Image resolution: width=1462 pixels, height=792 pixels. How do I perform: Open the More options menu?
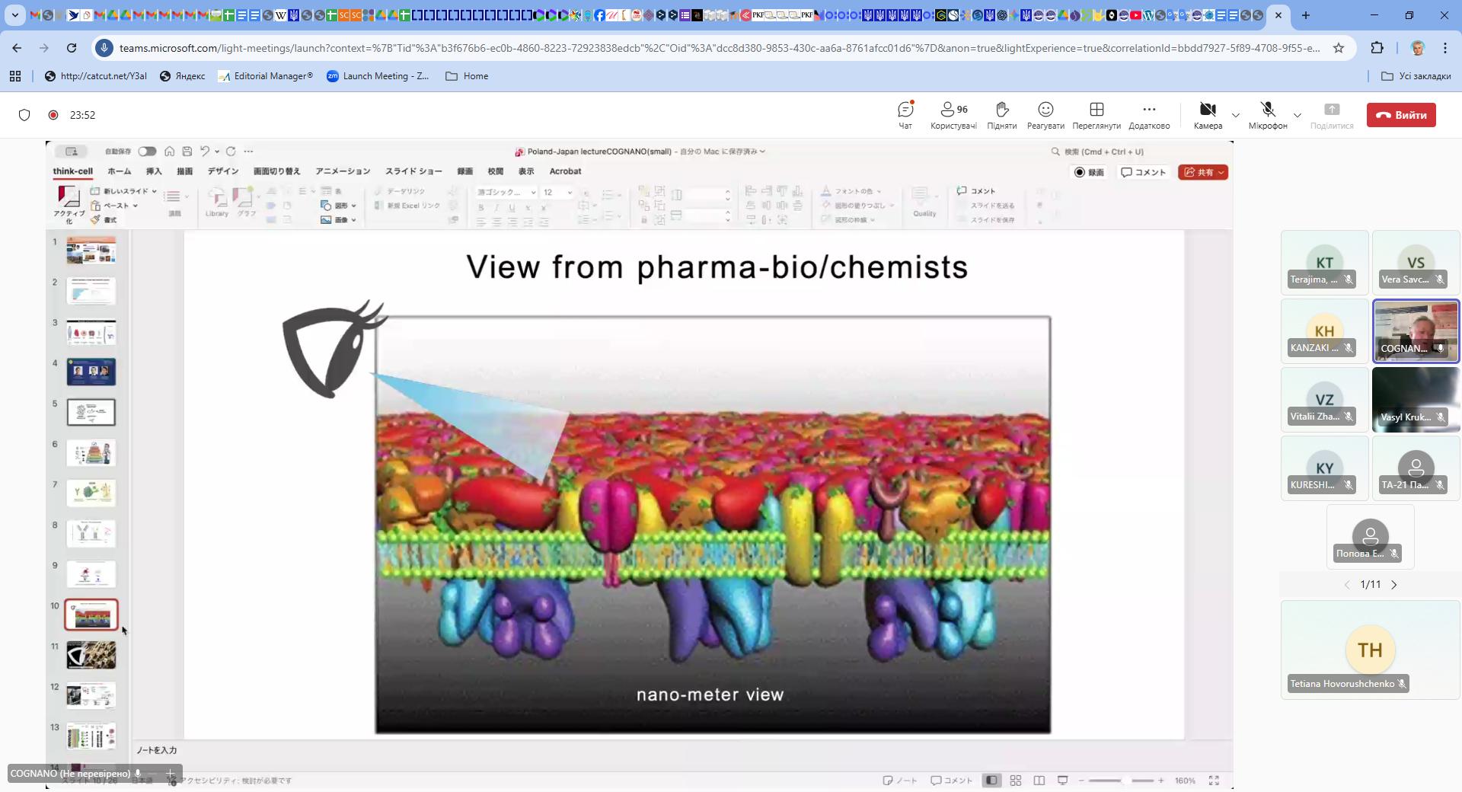(x=1148, y=115)
